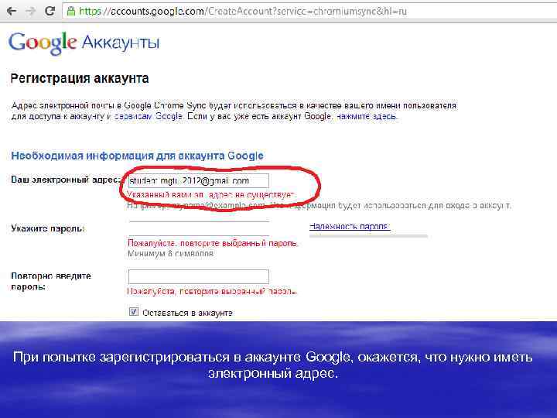This screenshot has width=557, height=418.
Task: Click the accounts.google.com address bar
Action: click(x=309, y=12)
